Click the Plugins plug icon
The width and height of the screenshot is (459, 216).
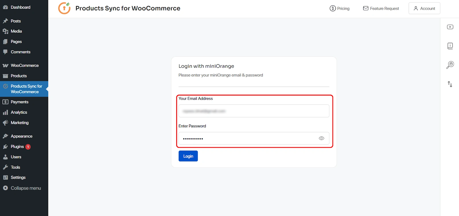5,147
